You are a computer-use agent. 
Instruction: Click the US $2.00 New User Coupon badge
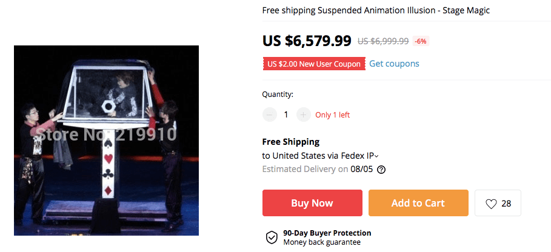(x=314, y=64)
